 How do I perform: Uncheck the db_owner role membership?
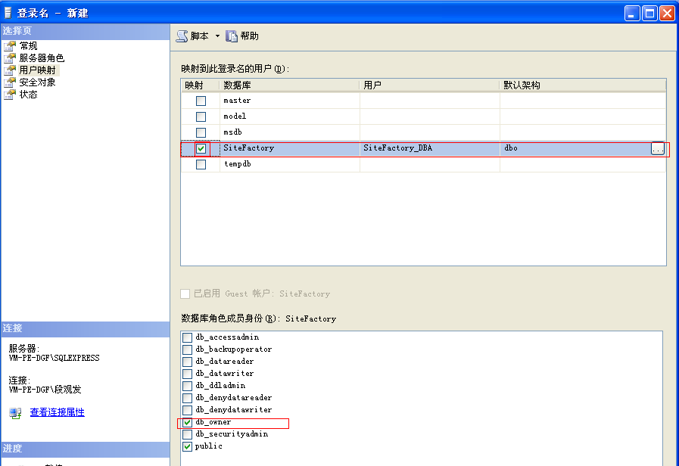(x=187, y=422)
